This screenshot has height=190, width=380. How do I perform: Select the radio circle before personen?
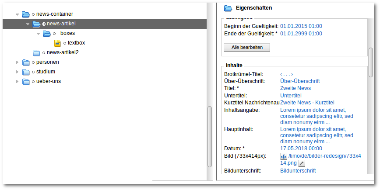click(33, 62)
